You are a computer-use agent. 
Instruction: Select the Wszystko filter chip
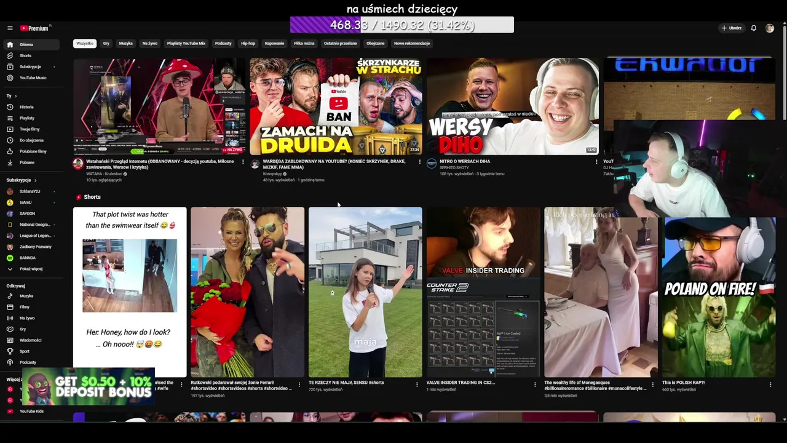click(x=85, y=44)
